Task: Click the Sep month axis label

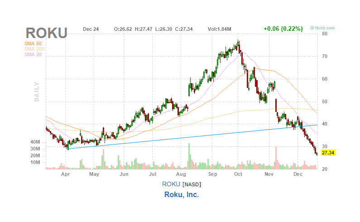Action: click(212, 174)
